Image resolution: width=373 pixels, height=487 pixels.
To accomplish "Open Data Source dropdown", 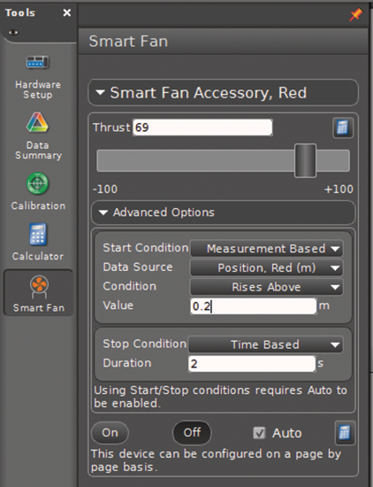I will (x=267, y=267).
